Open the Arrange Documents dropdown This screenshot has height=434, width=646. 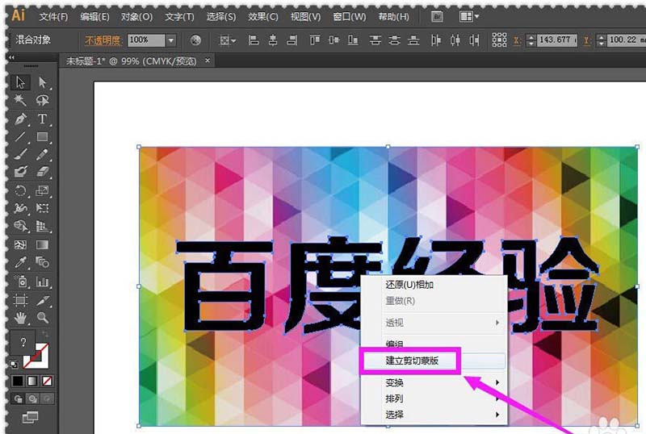click(469, 17)
